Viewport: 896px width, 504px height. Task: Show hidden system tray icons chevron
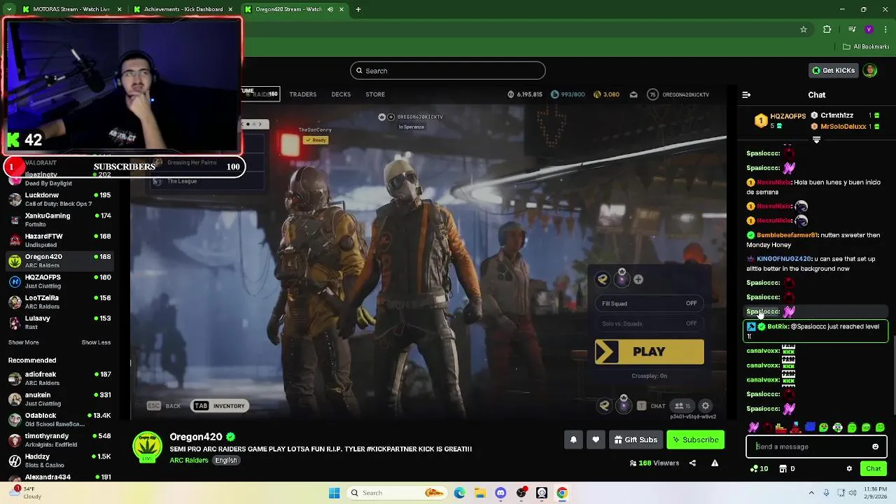click(811, 493)
